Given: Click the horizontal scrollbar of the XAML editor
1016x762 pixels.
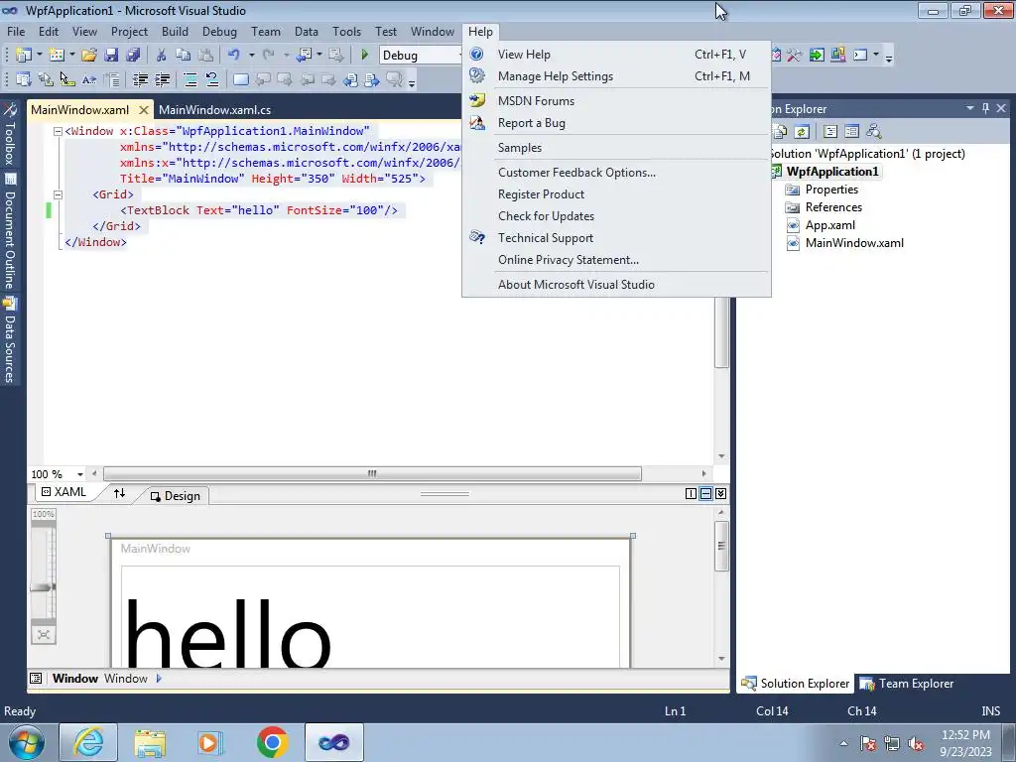Looking at the screenshot, I should coord(373,473).
